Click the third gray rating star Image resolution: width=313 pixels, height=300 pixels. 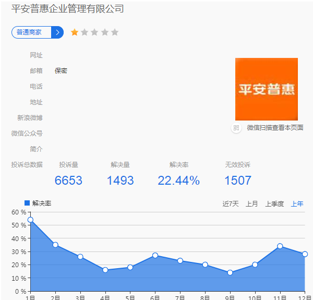(x=94, y=32)
